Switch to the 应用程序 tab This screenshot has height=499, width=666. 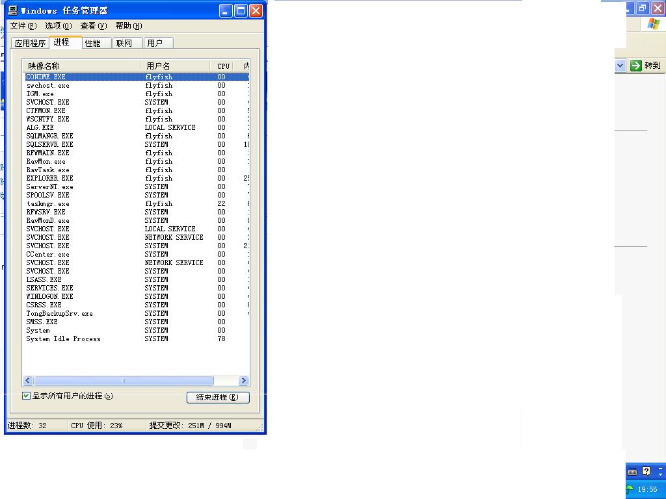(x=30, y=43)
